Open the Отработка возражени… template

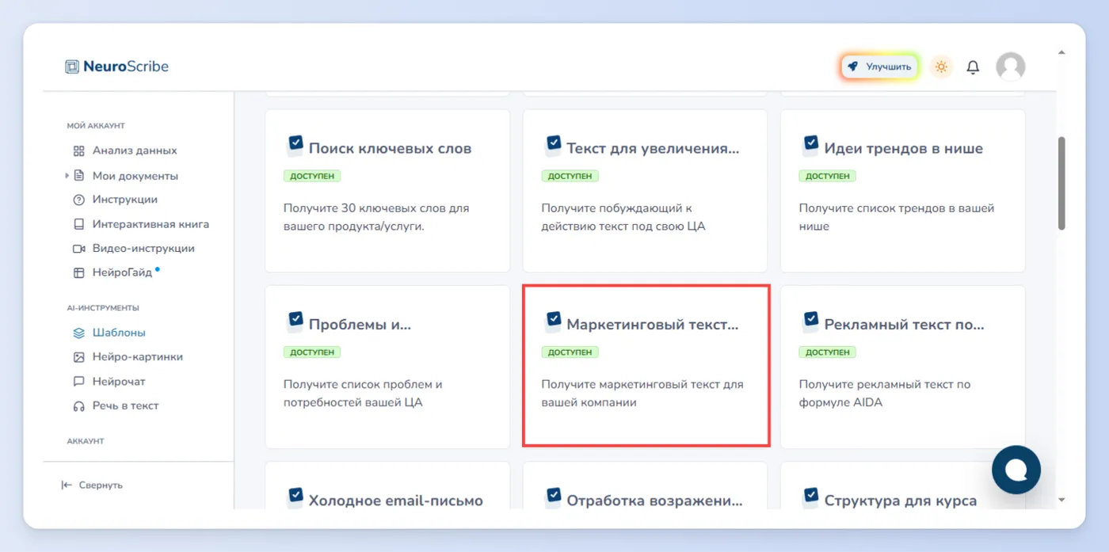[645, 485]
